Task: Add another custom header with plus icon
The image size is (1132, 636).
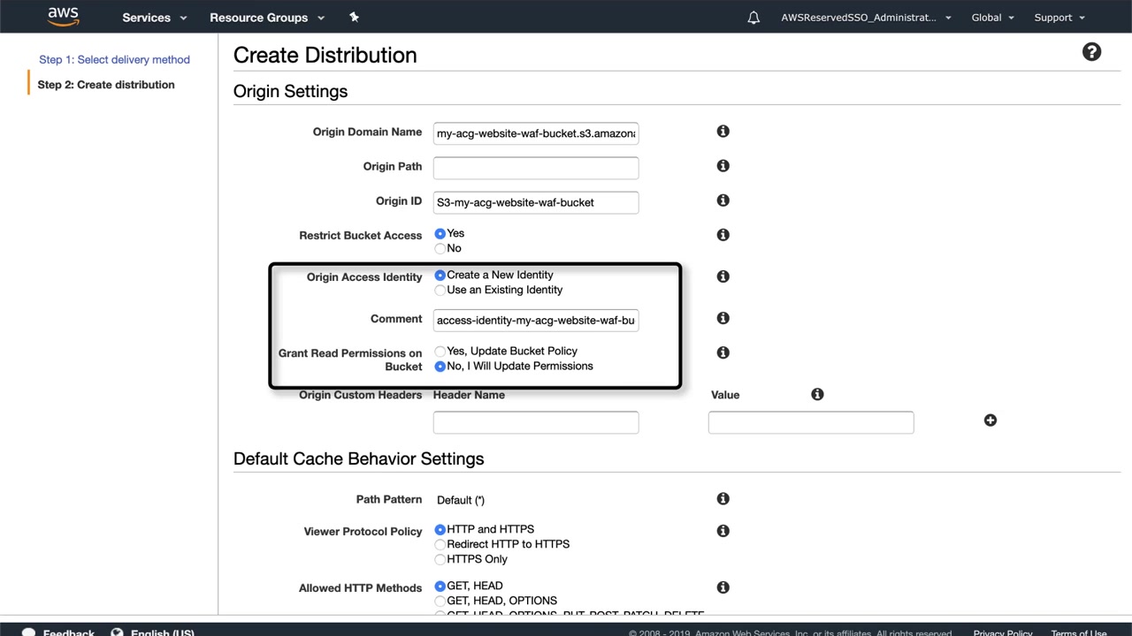Action: [x=990, y=420]
